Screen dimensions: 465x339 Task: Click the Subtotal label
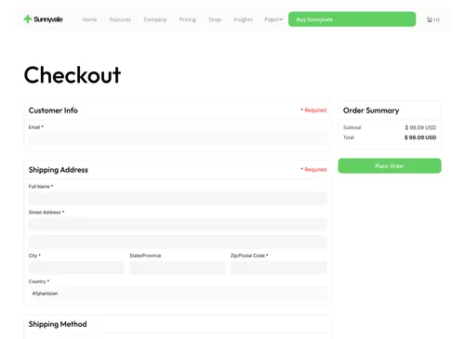(x=352, y=127)
